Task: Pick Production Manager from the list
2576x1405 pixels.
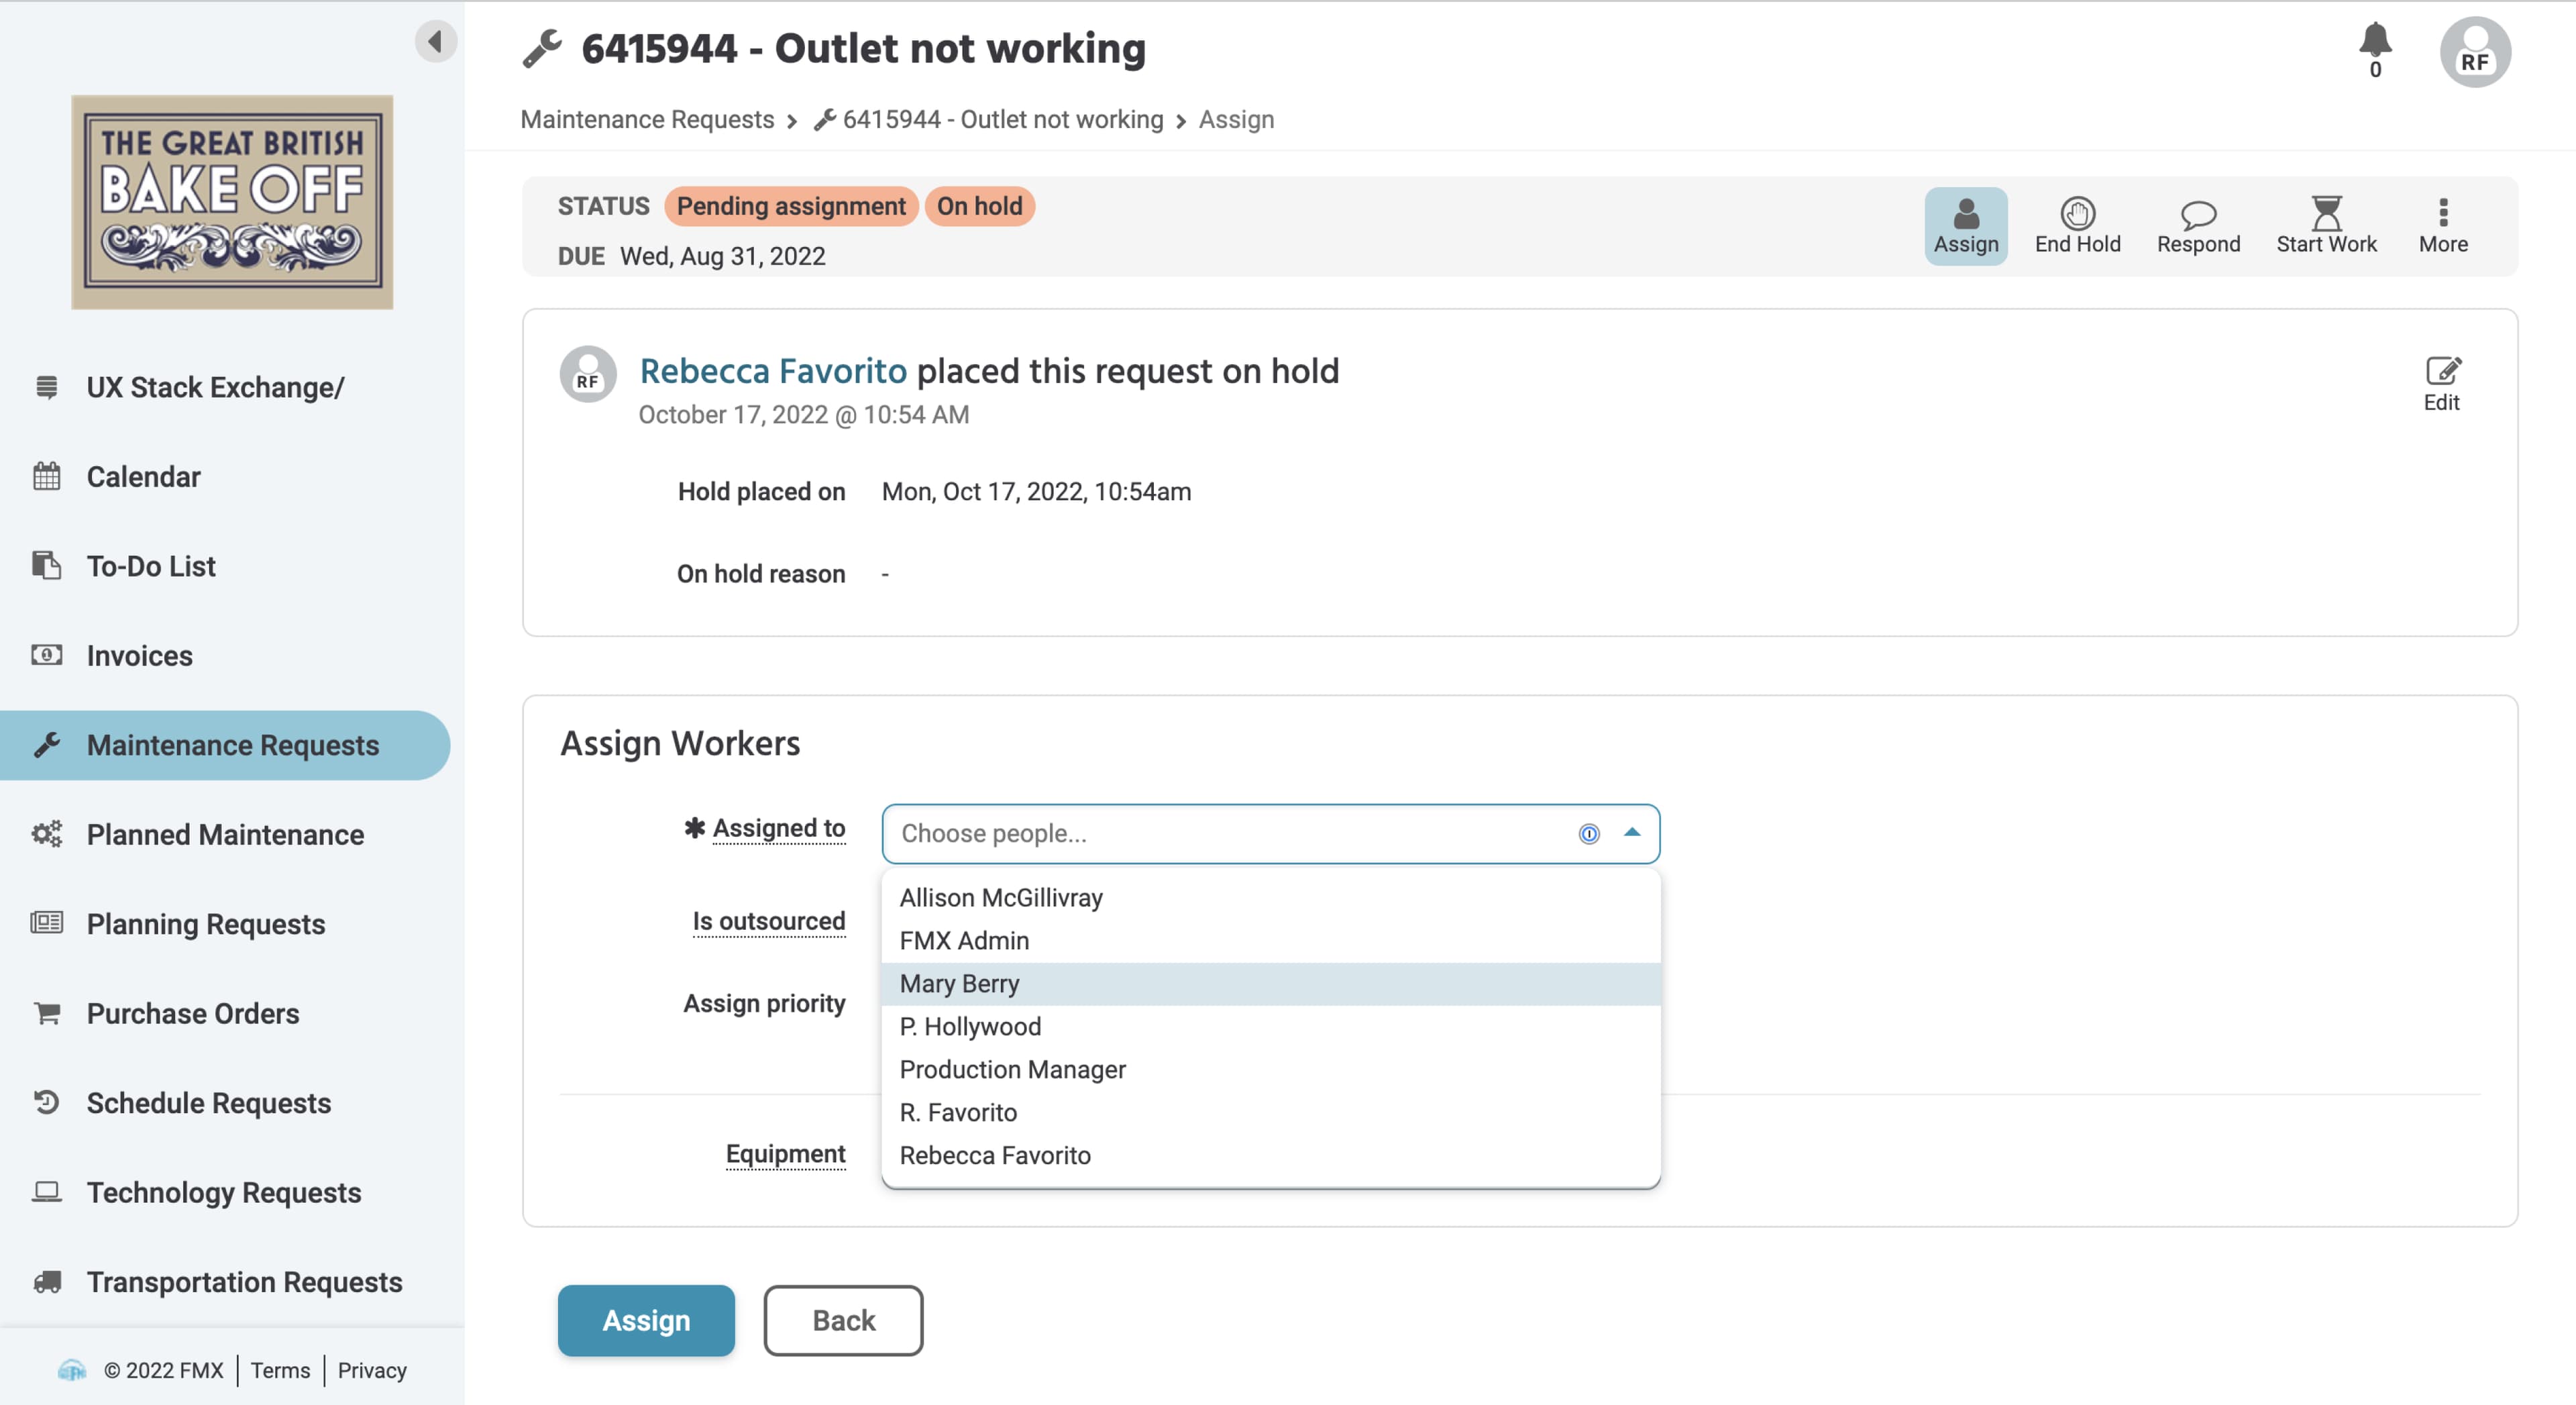Action: tap(1012, 1069)
